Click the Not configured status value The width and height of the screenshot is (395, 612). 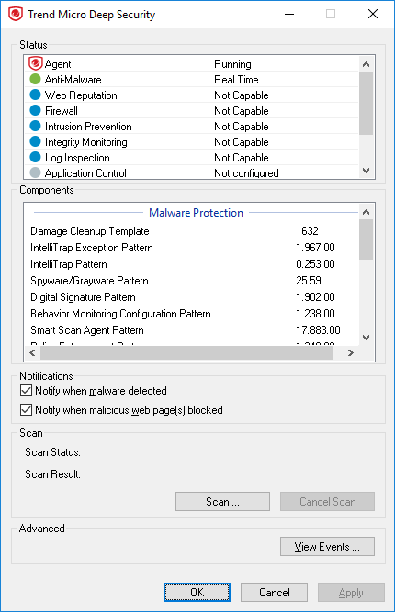[246, 172]
